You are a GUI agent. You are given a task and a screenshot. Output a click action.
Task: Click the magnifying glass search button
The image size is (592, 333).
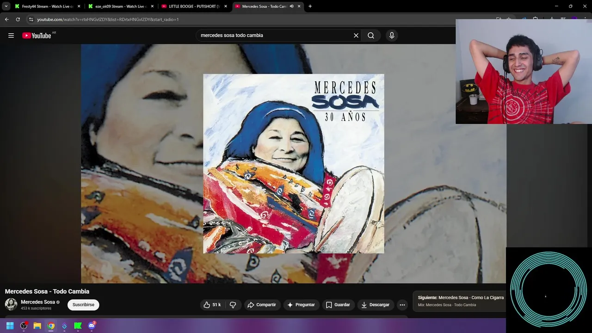pos(371,36)
